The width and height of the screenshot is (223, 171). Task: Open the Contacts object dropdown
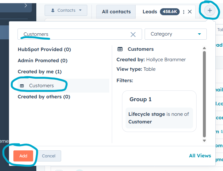(66, 10)
